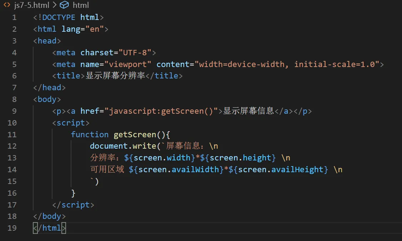
Task: Click line number 15 in the gutter
Action: [x=12, y=181]
